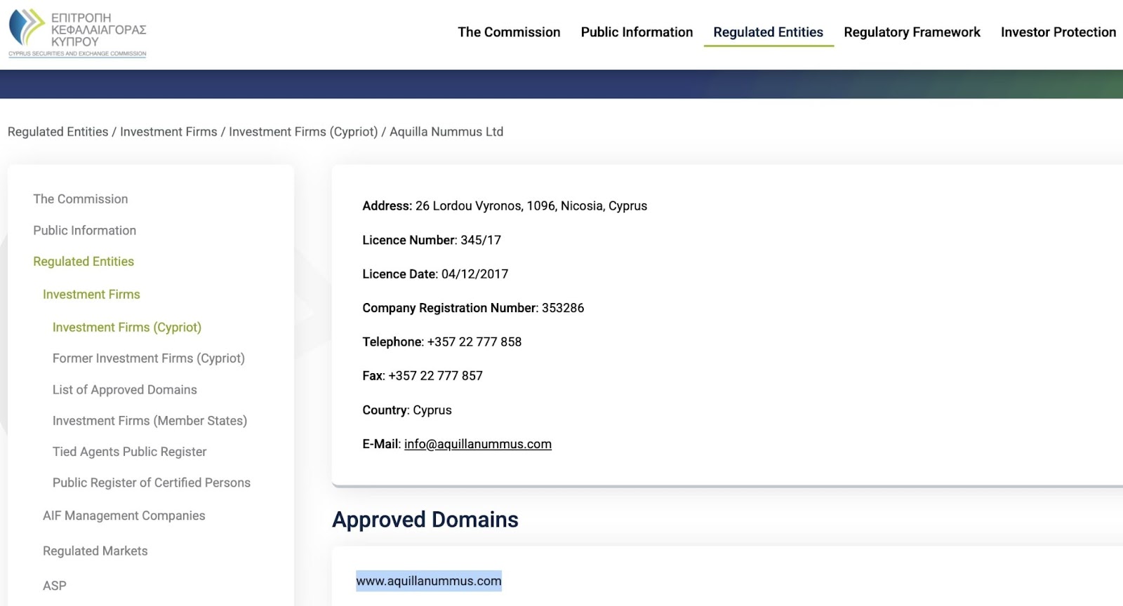Open Public Register of Certified Persons

point(152,483)
